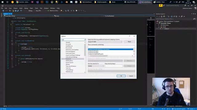Open Blender from the taskbar
197x110 pixels.
pyautogui.click(x=66, y=2)
